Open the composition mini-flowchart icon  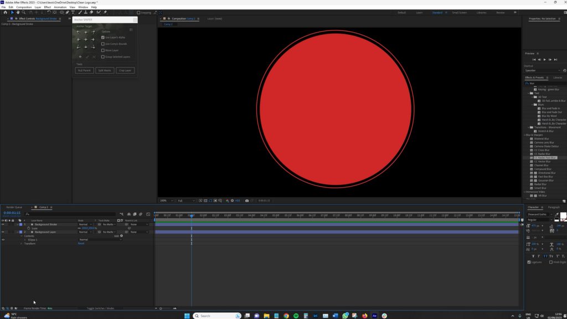point(121,214)
